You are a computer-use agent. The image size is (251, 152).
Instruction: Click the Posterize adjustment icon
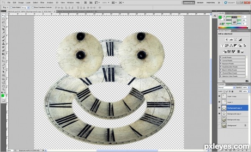coord(229,51)
